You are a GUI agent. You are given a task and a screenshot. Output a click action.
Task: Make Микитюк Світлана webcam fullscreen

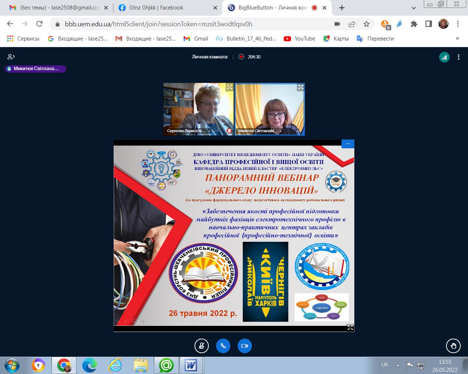[301, 87]
